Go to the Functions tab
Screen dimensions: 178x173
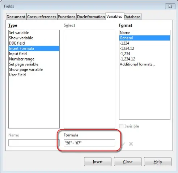(67, 17)
